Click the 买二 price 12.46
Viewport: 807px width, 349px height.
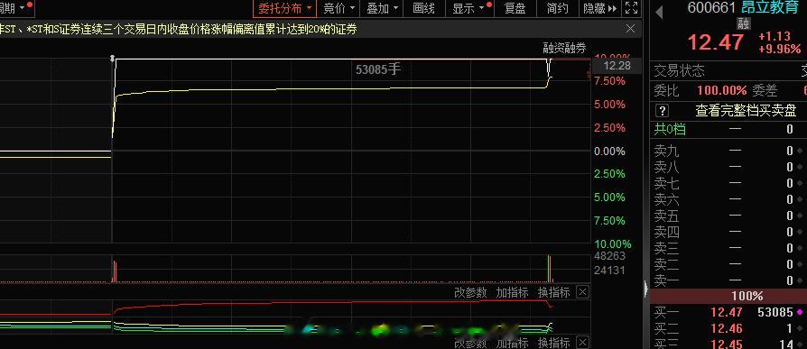726,328
